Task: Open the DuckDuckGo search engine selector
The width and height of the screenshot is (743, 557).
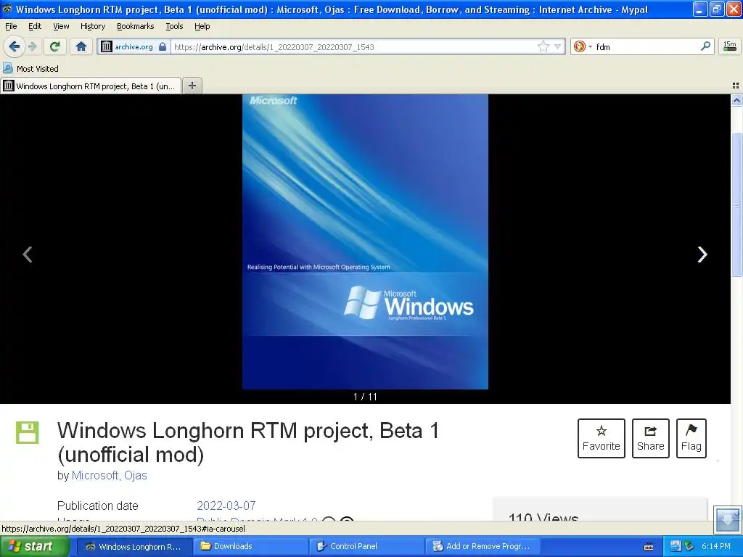Action: (x=583, y=46)
